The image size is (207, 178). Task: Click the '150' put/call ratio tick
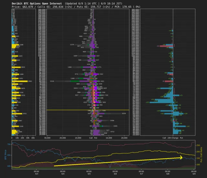tap(198, 158)
